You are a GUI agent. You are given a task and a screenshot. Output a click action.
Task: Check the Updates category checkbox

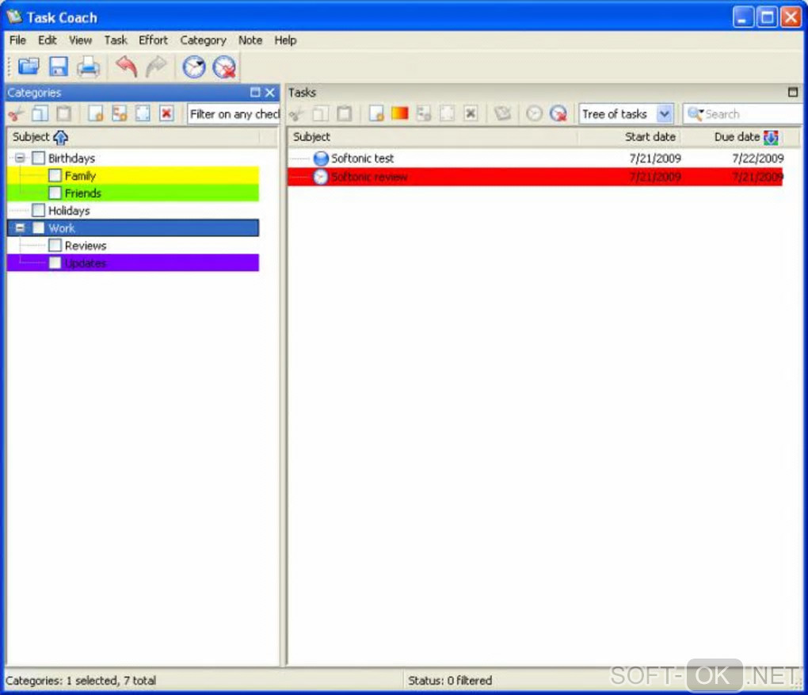click(x=55, y=263)
